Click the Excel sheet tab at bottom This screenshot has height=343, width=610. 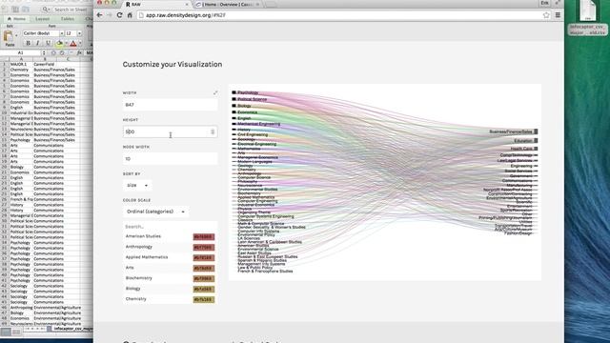(72, 329)
